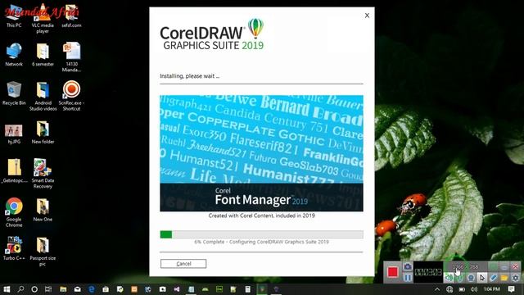
Task: Open Google Chrome desktop shortcut
Action: pyautogui.click(x=14, y=212)
